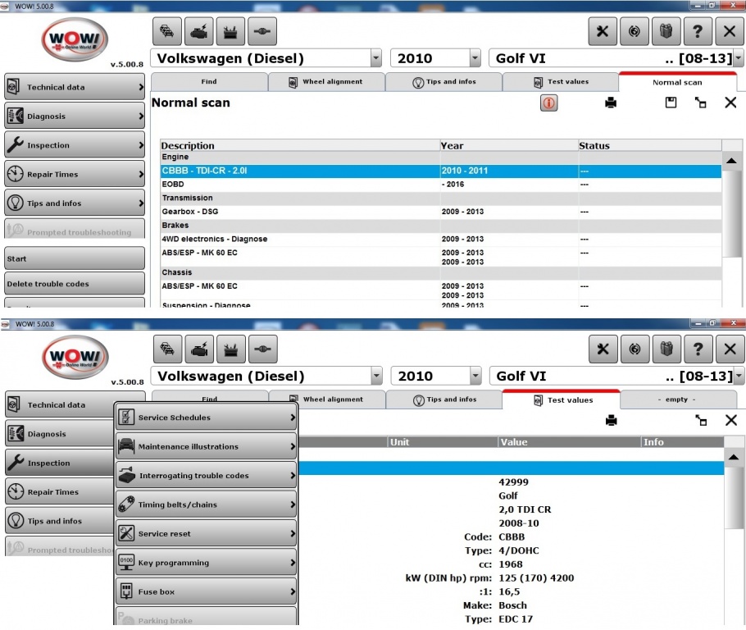
Task: Select the EOBD row in scan list
Action: click(440, 185)
